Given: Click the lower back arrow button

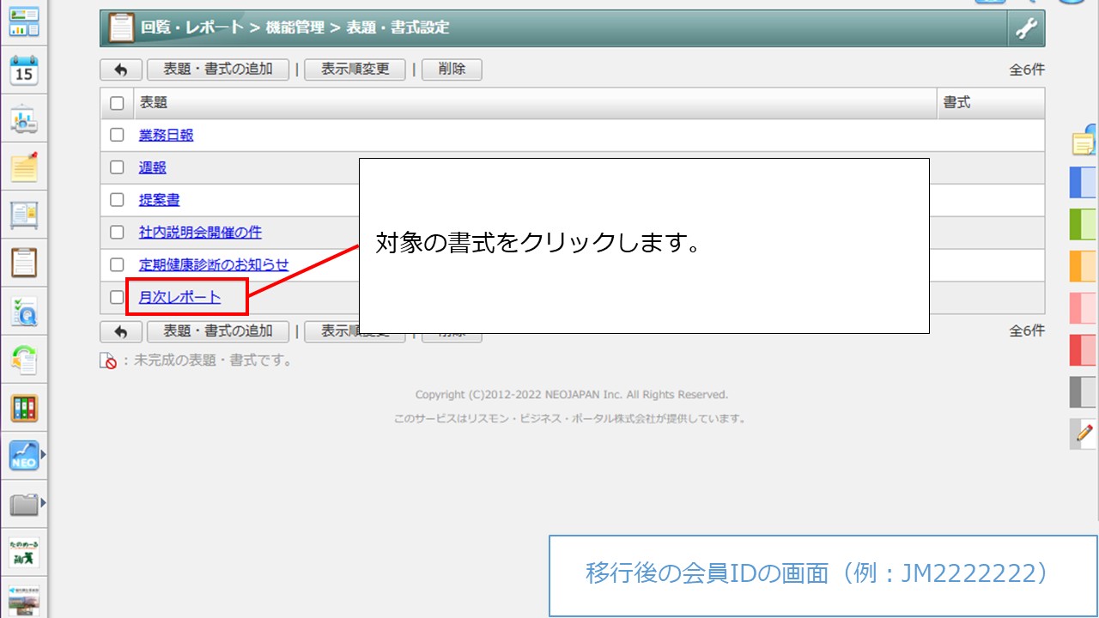Looking at the screenshot, I should pyautogui.click(x=121, y=331).
